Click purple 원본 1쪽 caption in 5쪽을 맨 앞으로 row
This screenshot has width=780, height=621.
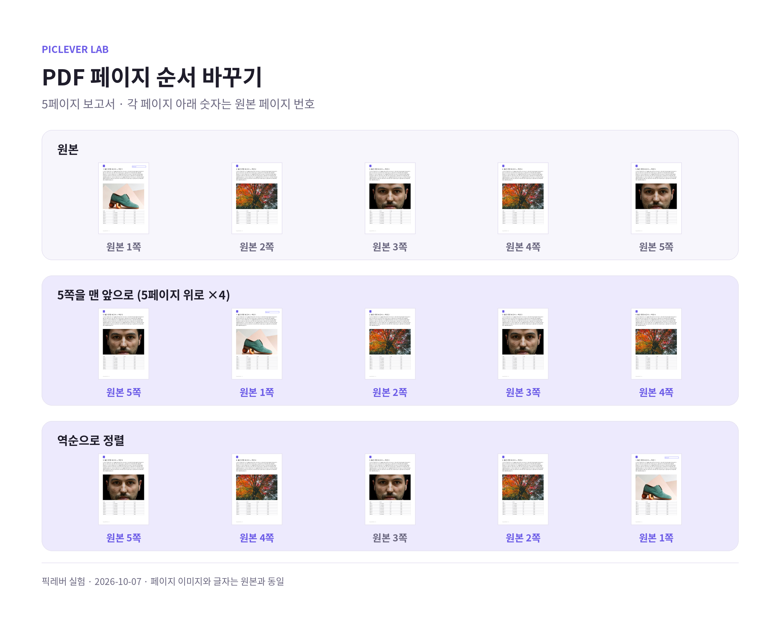[x=256, y=392]
